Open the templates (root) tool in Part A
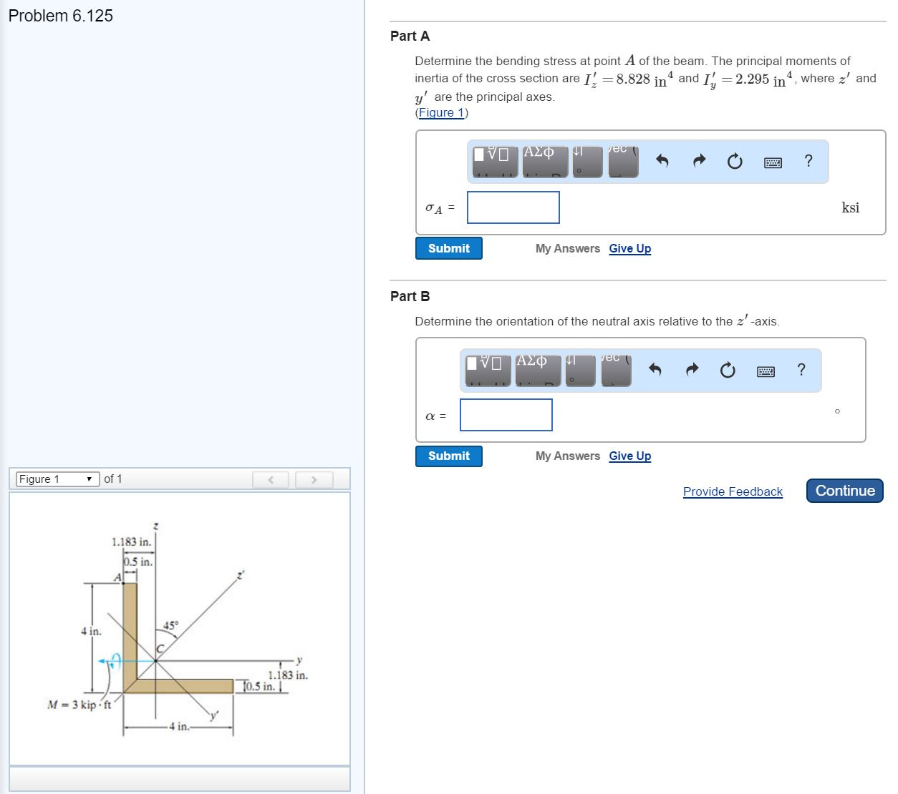 tap(494, 161)
